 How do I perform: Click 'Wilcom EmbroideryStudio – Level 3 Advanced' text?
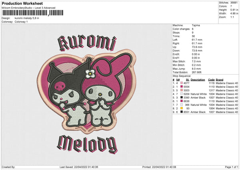click(28, 8)
